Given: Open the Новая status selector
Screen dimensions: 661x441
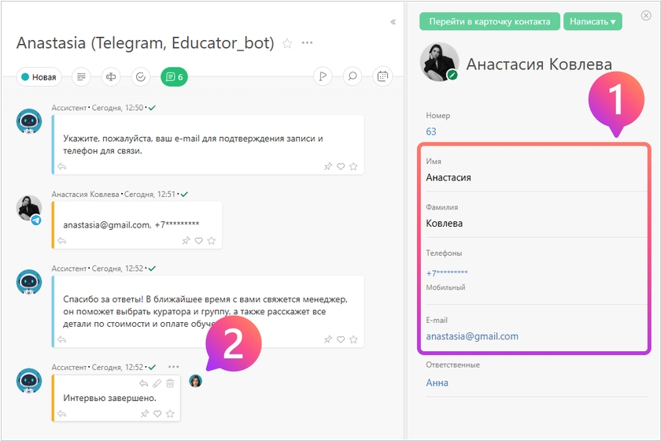Looking at the screenshot, I should click(x=39, y=77).
